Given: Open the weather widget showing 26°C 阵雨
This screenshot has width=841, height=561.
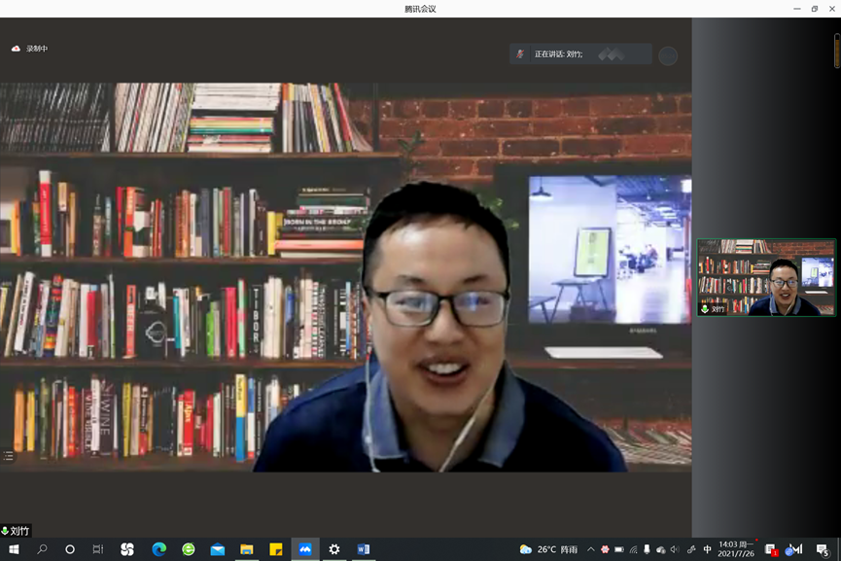Looking at the screenshot, I should 548,549.
